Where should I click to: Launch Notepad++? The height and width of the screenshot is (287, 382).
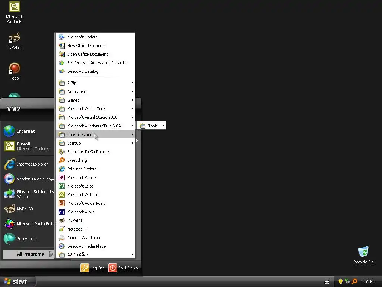[95, 229]
